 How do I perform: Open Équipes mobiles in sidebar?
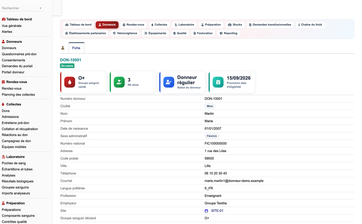point(14,147)
